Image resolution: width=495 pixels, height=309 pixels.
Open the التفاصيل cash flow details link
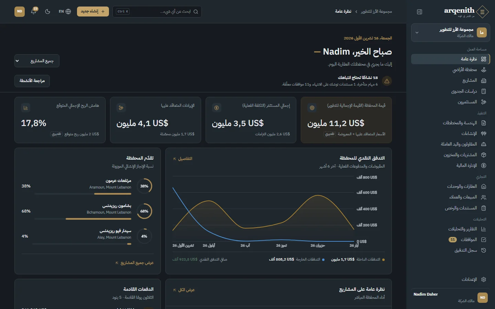click(183, 159)
